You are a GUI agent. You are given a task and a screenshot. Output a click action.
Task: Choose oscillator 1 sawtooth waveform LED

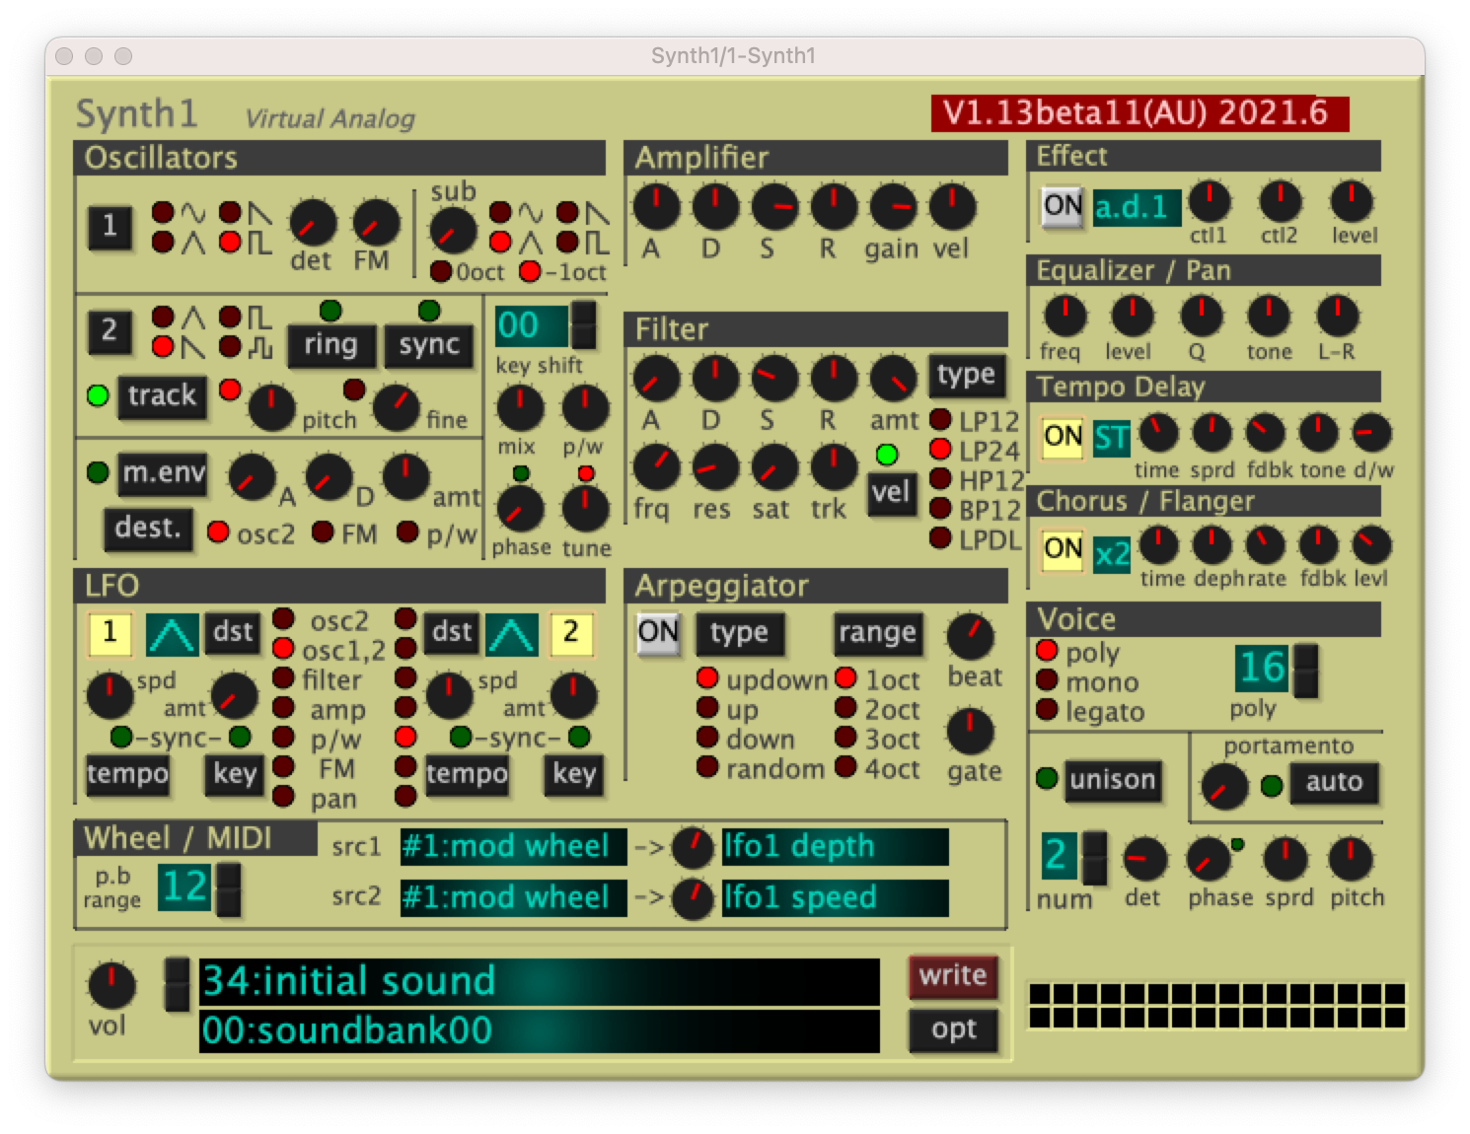click(x=230, y=213)
